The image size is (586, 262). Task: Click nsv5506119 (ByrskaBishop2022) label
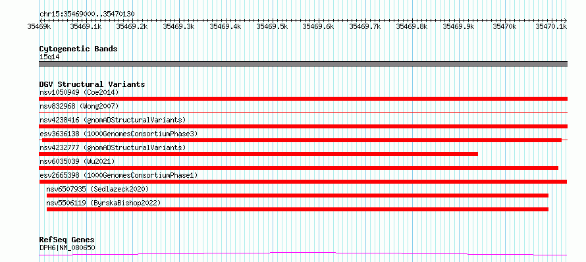click(x=103, y=203)
